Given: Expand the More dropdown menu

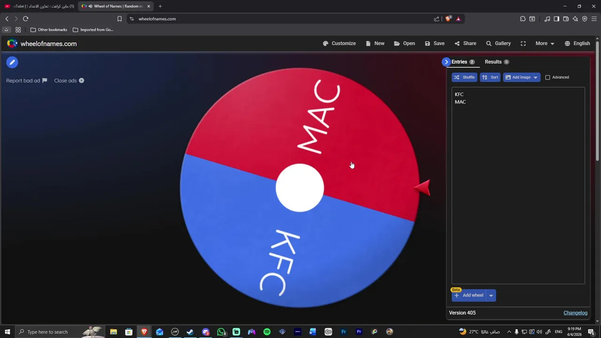Looking at the screenshot, I should coord(545,43).
